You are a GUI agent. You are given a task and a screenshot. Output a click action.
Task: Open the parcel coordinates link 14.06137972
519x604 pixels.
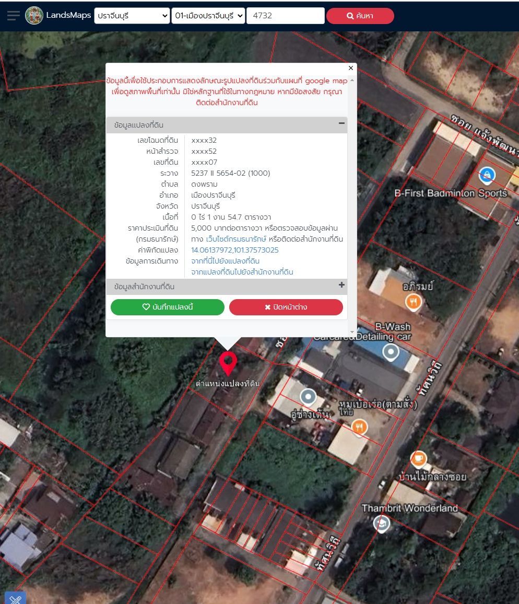(x=234, y=250)
